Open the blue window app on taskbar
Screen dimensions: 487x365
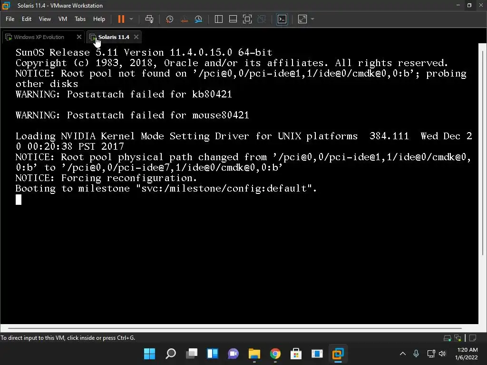(x=317, y=354)
